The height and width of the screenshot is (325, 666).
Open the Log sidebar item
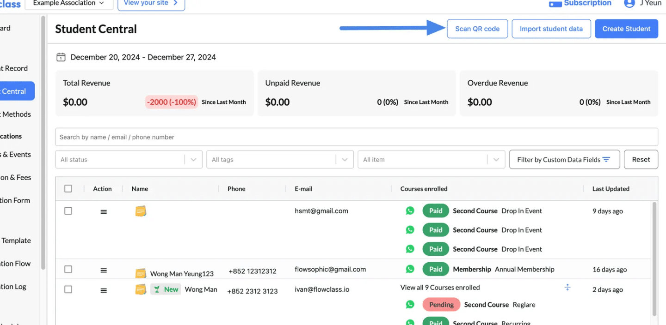pyautogui.click(x=13, y=286)
